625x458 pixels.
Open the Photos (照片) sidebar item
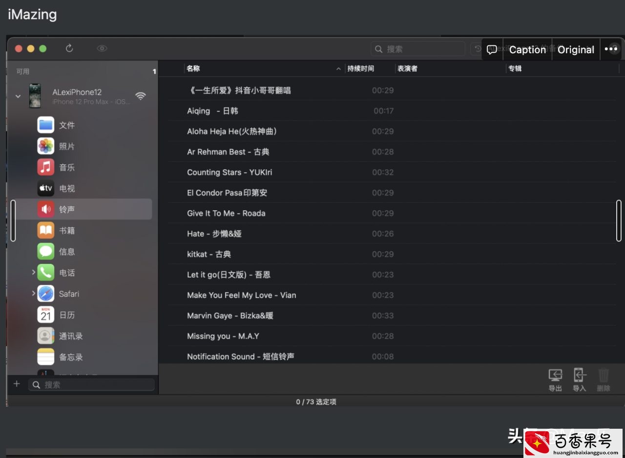[81, 146]
